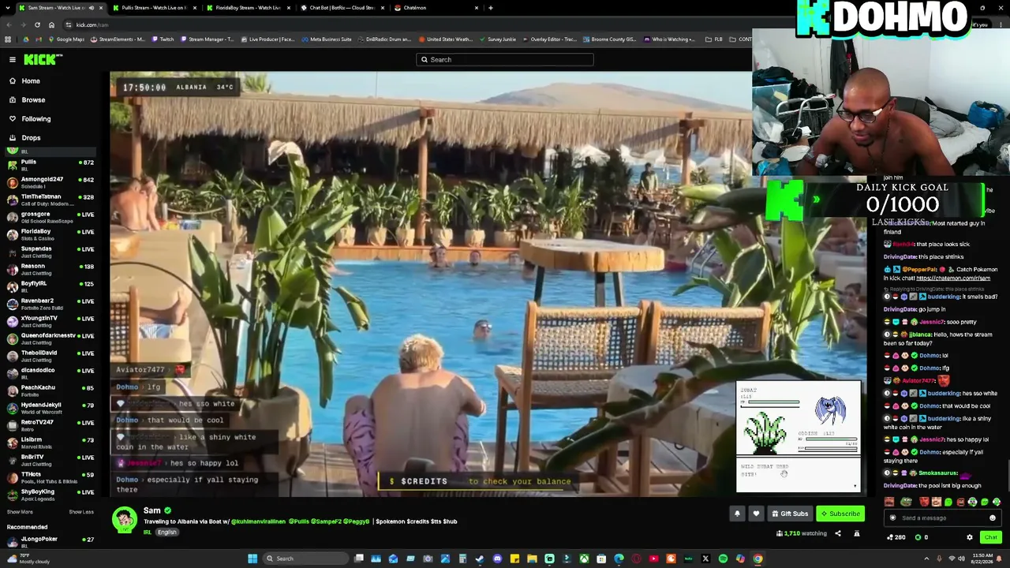This screenshot has height=568, width=1010.
Task: Open the FLB bookmarks folder
Action: tap(714, 39)
